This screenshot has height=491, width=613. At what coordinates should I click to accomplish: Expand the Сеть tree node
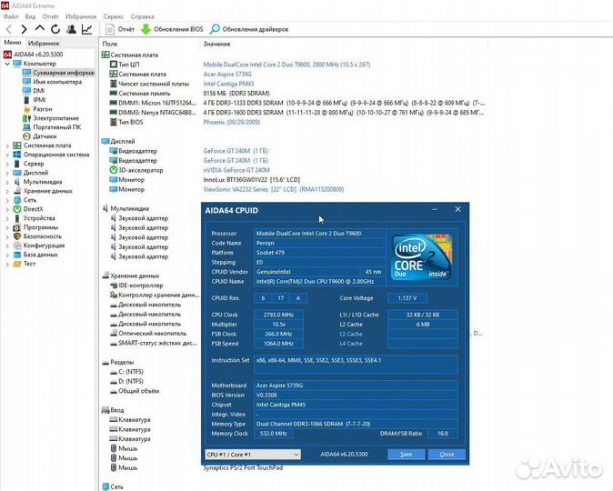(x=7, y=200)
